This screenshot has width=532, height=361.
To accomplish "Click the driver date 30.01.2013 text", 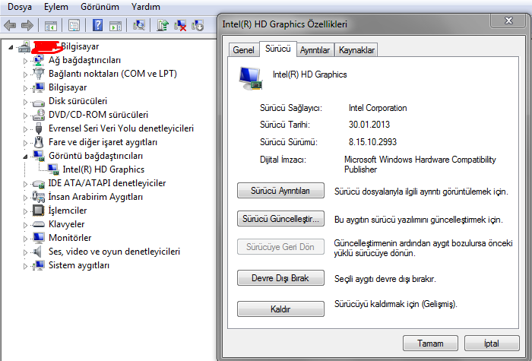I will coord(369,125).
